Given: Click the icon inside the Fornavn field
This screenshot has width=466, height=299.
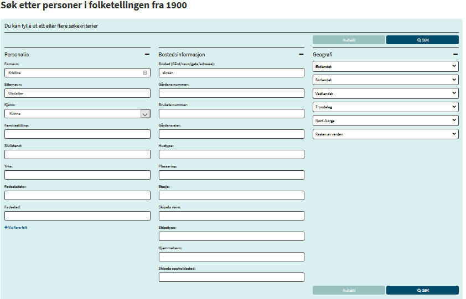Looking at the screenshot, I should pos(145,72).
